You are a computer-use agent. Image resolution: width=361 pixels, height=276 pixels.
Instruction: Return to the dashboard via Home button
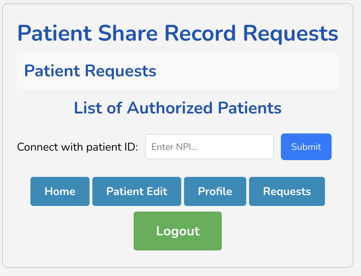tap(59, 191)
